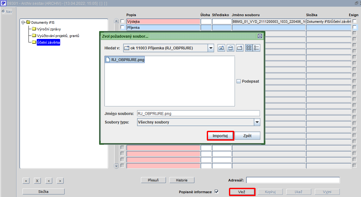This screenshot has height=197, width=361.
Task: Click the Vyjmi button
Action: coord(327,192)
